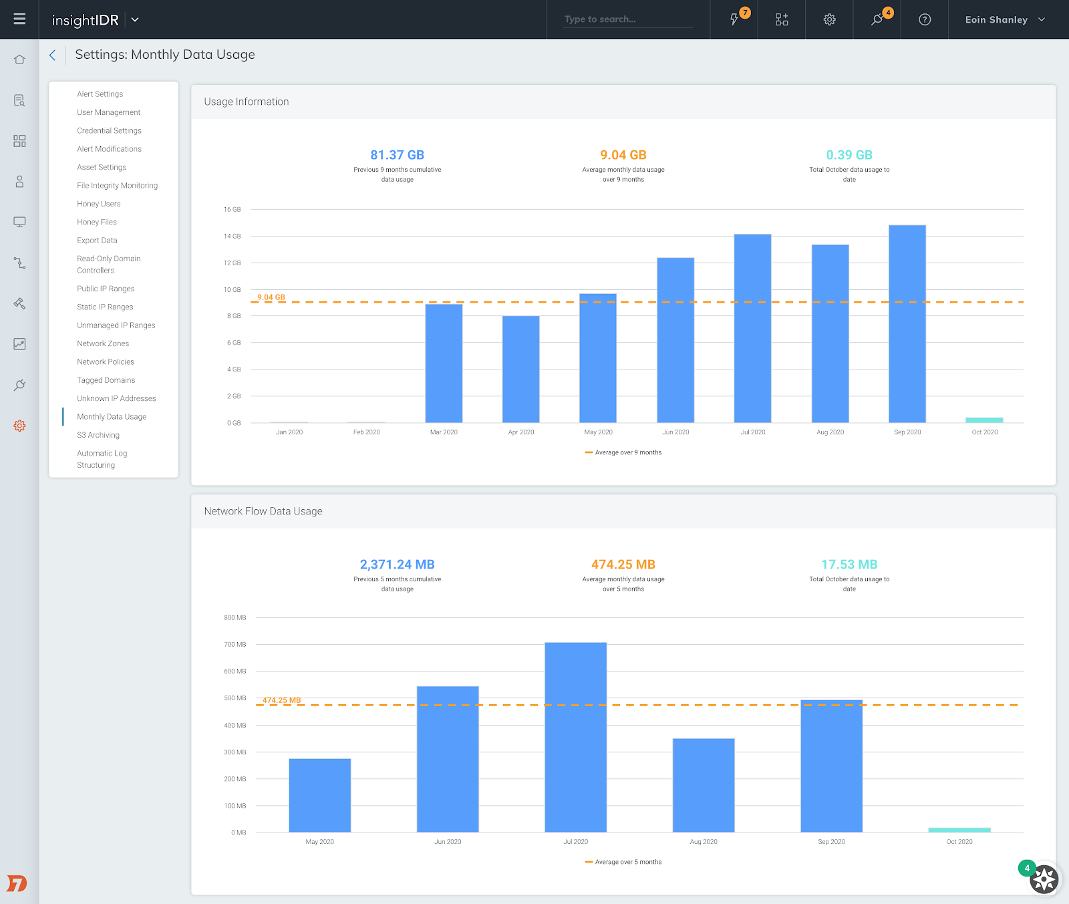Open the add-widget apps icon in header

click(782, 19)
